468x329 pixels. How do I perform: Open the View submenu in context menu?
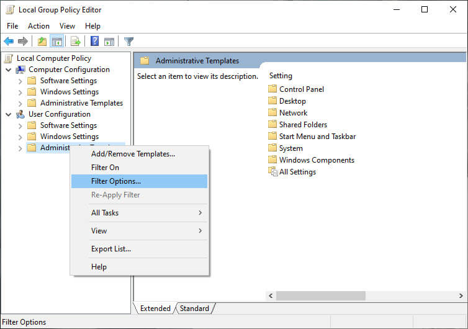pyautogui.click(x=140, y=231)
